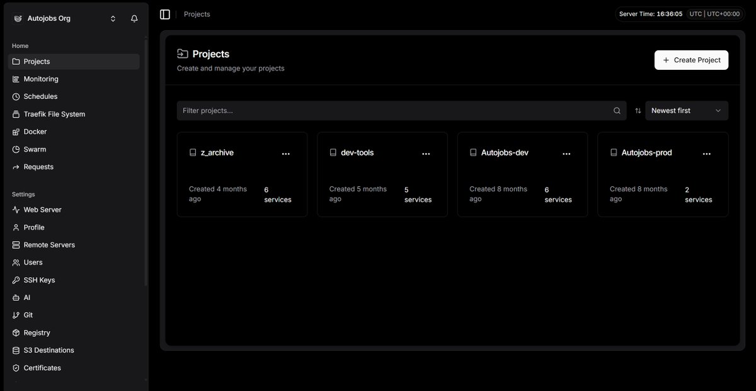Click the Projects header folder icon
The image size is (756, 391).
(x=183, y=54)
